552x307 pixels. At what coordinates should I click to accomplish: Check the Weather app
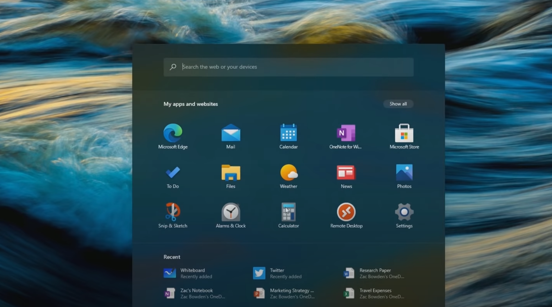pyautogui.click(x=288, y=176)
